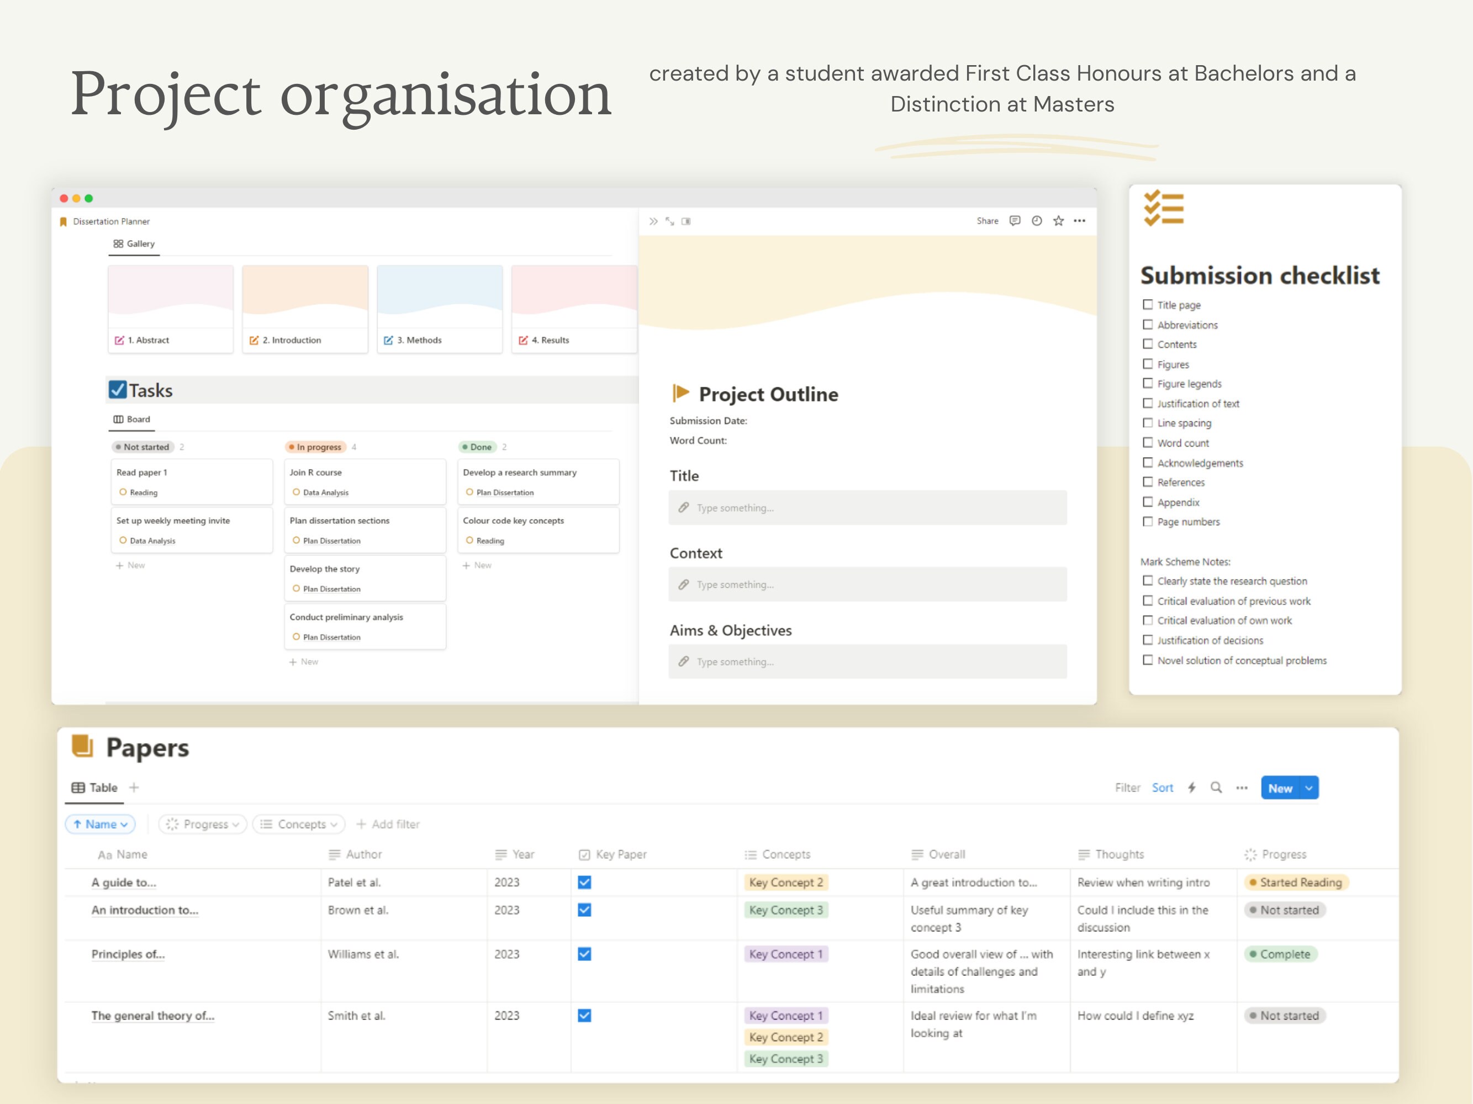1473x1104 pixels.
Task: Uncheck Key Paper for Principles of...
Action: pos(584,954)
